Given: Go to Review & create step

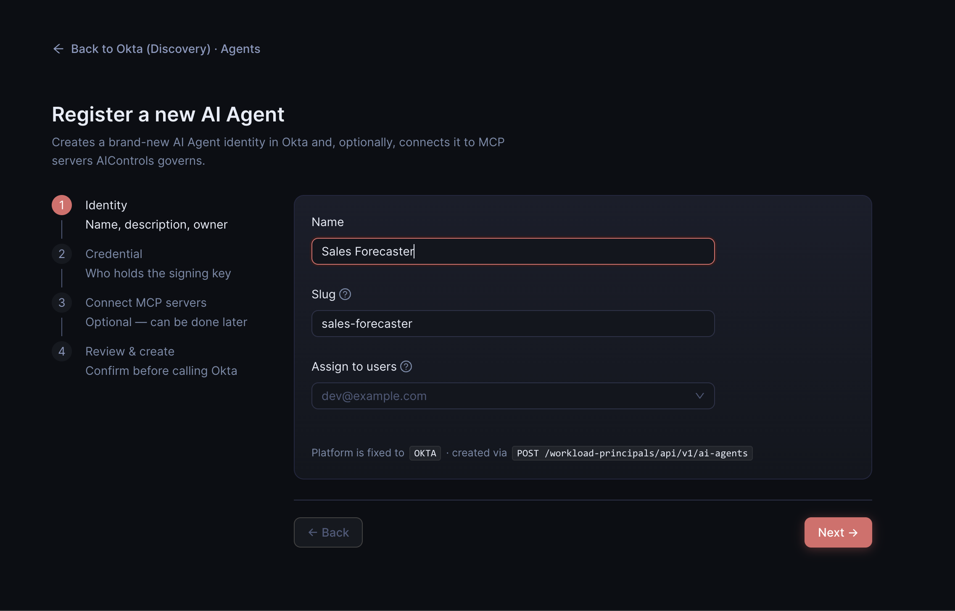Looking at the screenshot, I should tap(130, 351).
